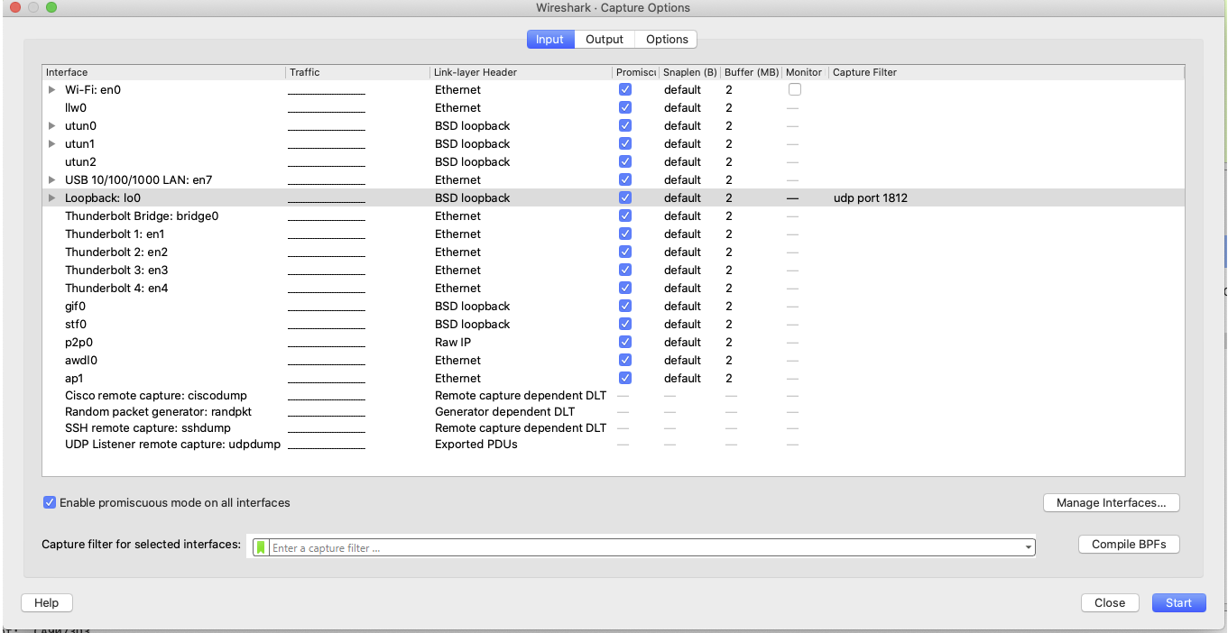Open the capture filter history dropdown

[1027, 546]
